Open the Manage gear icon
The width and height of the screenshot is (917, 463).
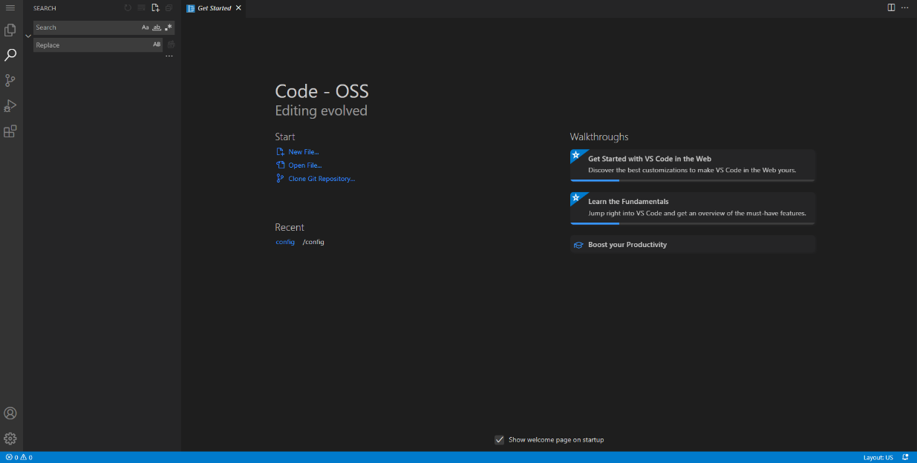click(10, 439)
